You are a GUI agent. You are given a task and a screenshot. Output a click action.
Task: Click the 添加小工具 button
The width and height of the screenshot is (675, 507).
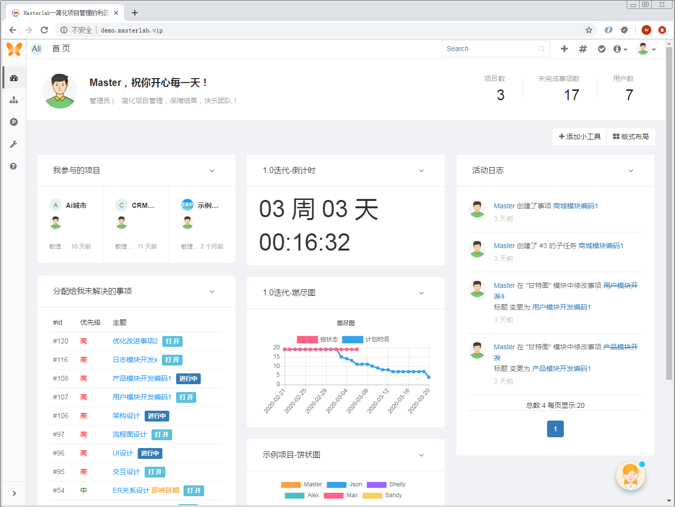pos(580,137)
